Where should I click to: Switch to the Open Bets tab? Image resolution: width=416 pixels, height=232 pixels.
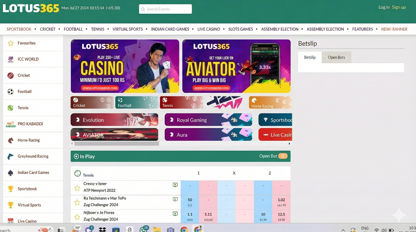coord(336,57)
